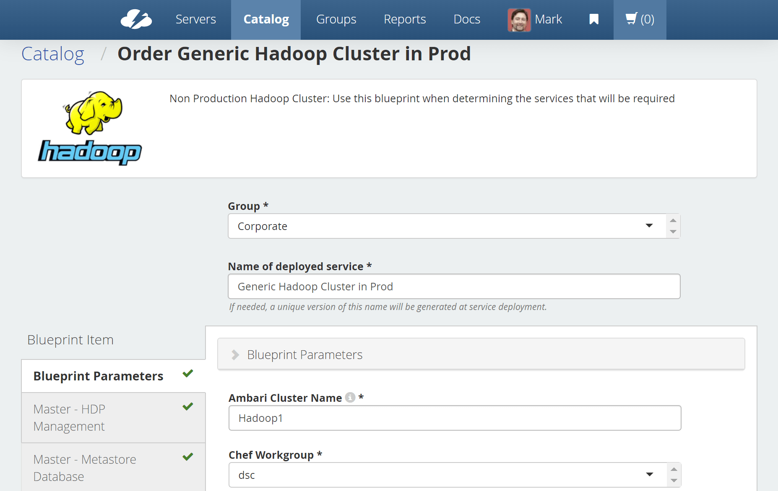Click Mark's profile avatar picture
The image size is (778, 491).
pos(519,20)
